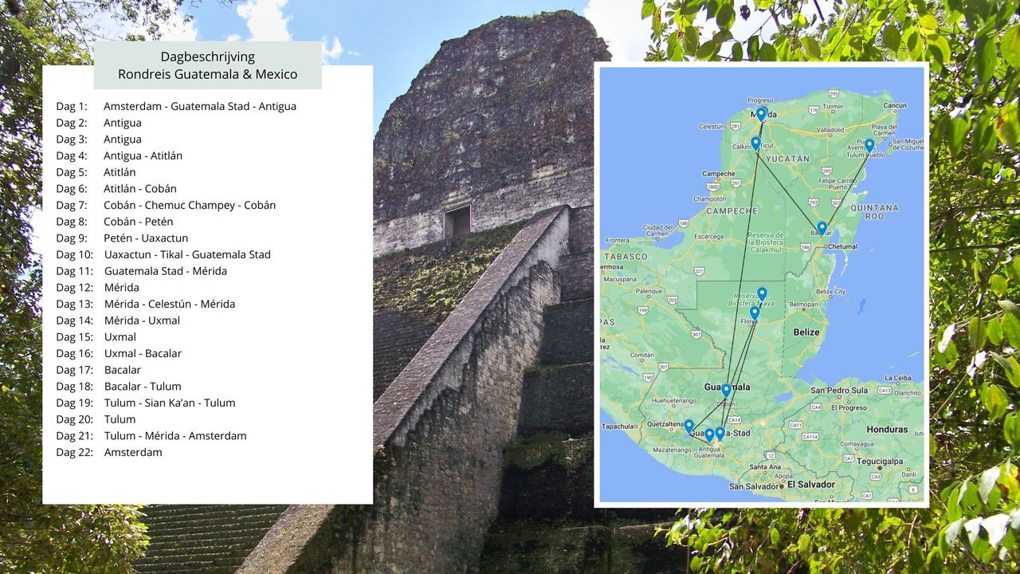The height and width of the screenshot is (574, 1020).
Task: Click the 'San Pedro Sula' label on the map
Action: 839,391
